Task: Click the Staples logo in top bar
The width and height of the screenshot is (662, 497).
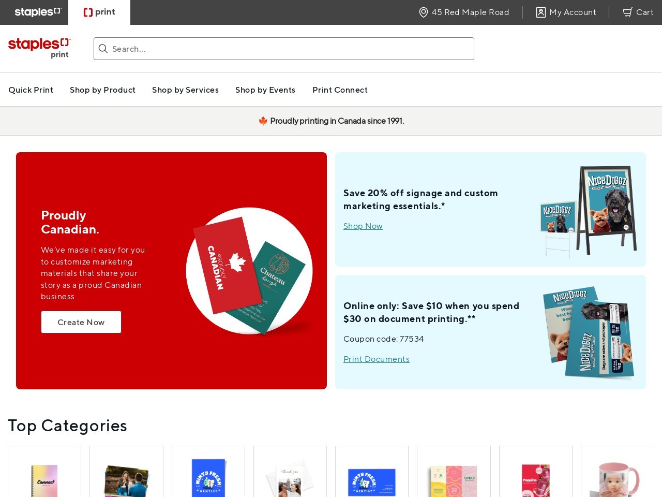Action: 38,12
